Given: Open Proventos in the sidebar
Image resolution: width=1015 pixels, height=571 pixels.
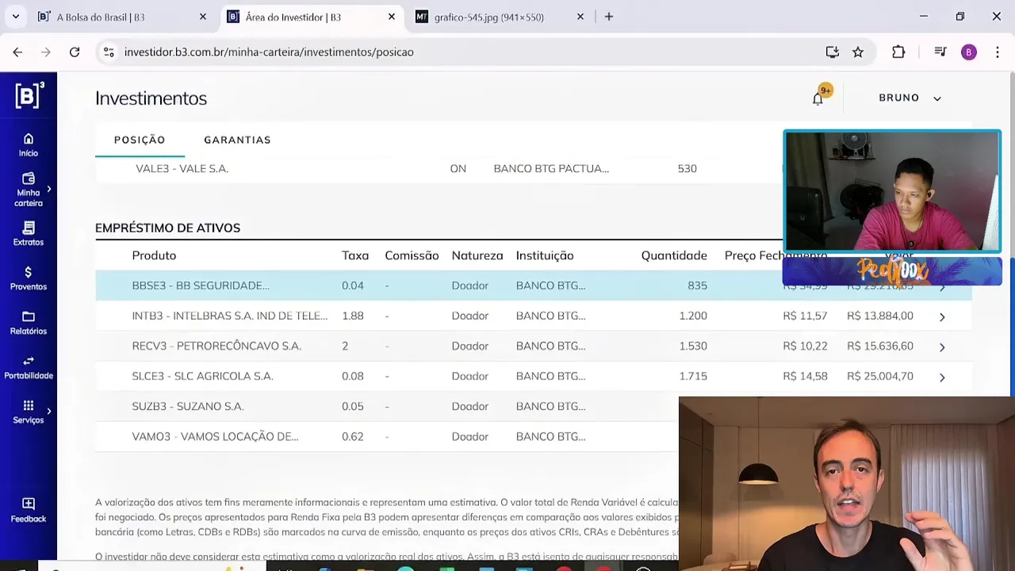Looking at the screenshot, I should [29, 278].
